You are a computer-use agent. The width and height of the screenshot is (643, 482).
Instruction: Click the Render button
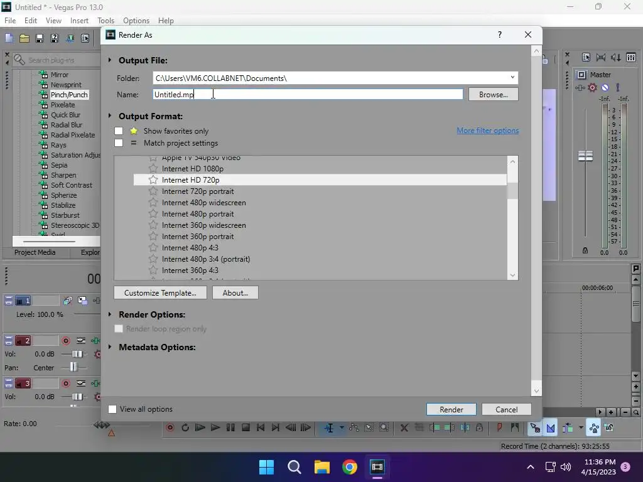click(451, 409)
